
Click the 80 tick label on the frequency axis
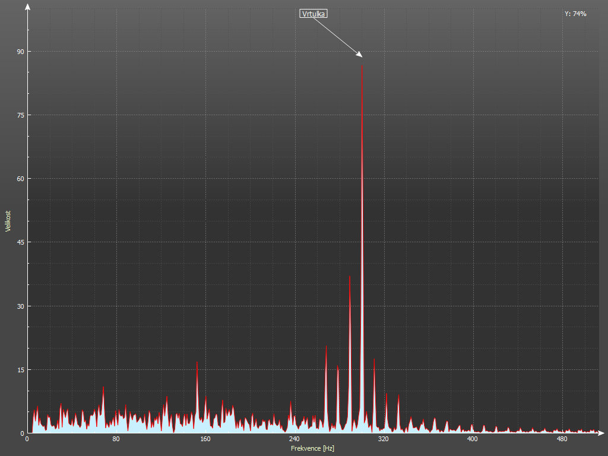[116, 439]
